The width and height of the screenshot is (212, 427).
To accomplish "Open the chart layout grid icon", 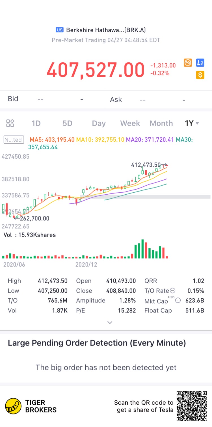I will pyautogui.click(x=10, y=123).
